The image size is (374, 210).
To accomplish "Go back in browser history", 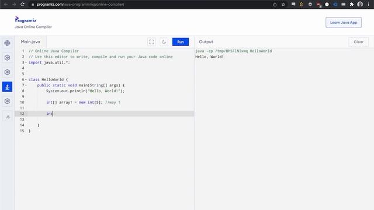I will coord(6,4).
